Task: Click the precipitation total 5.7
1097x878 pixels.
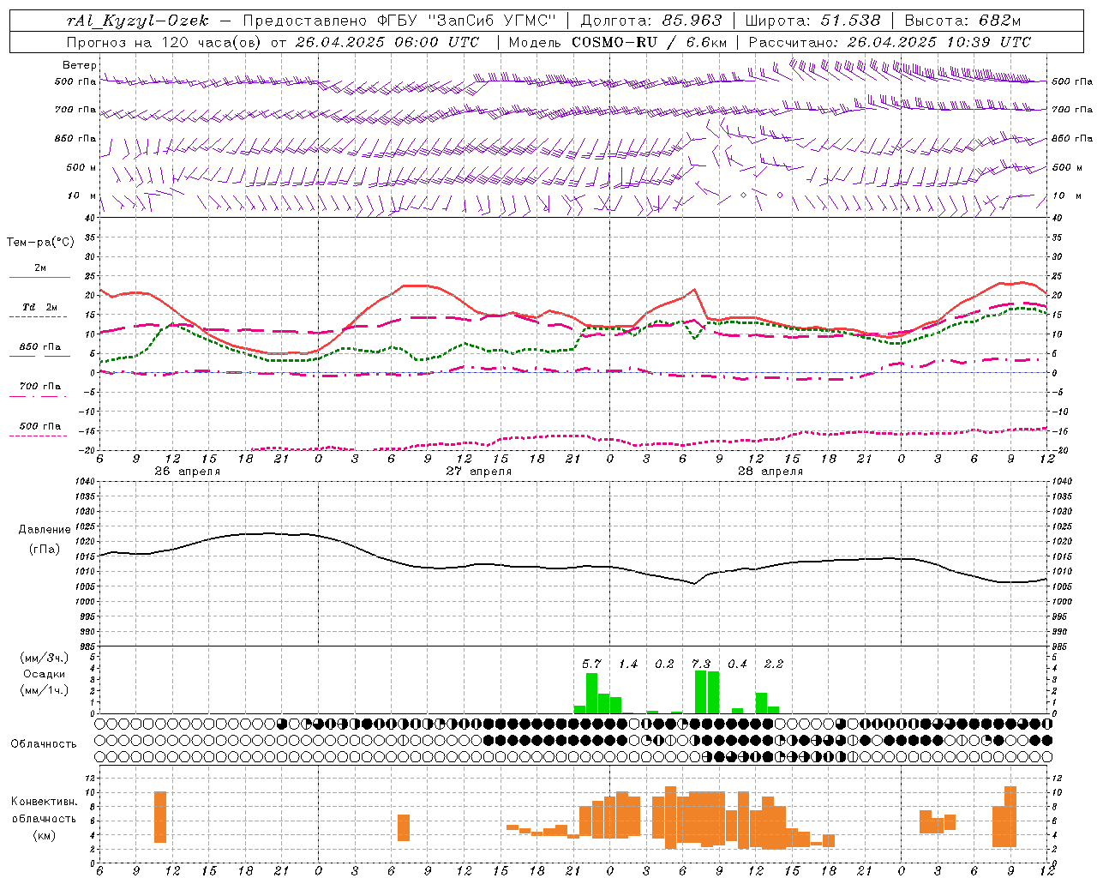Action: click(x=591, y=664)
